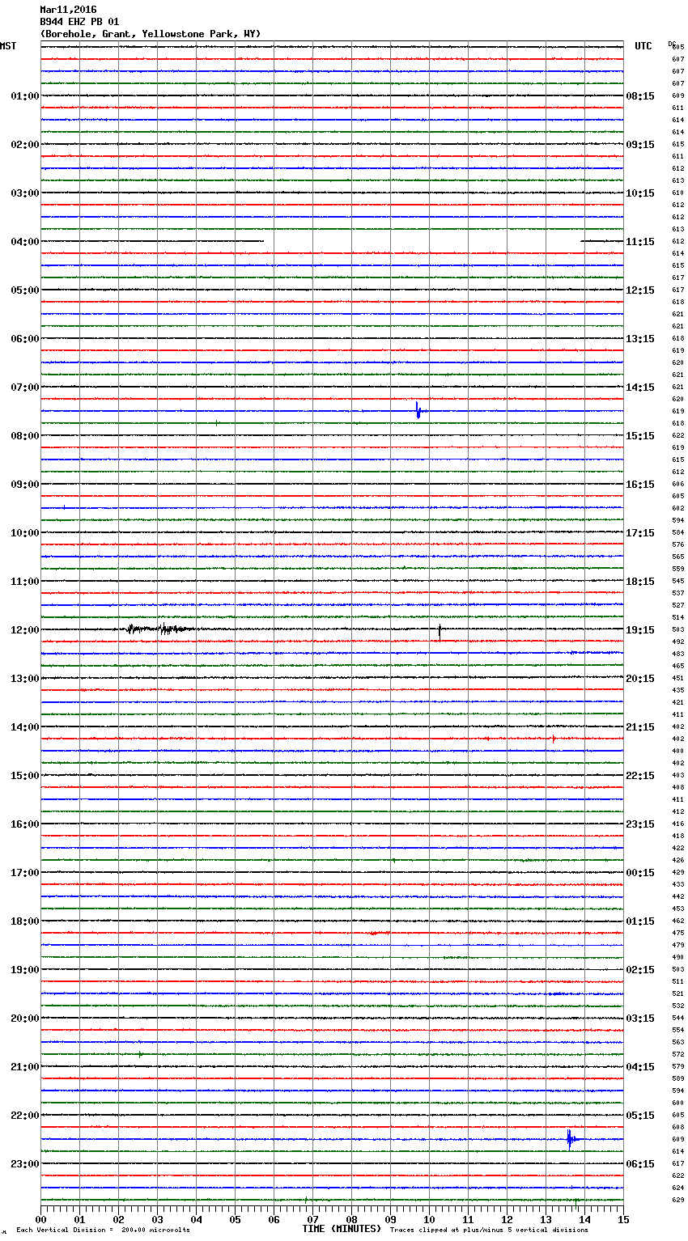Select the 04:00 MST time label

[25, 242]
